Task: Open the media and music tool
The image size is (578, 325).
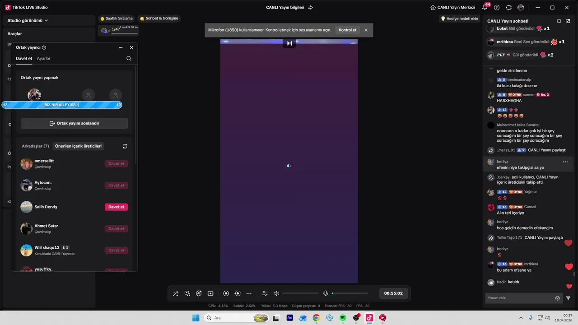Action: (187, 293)
